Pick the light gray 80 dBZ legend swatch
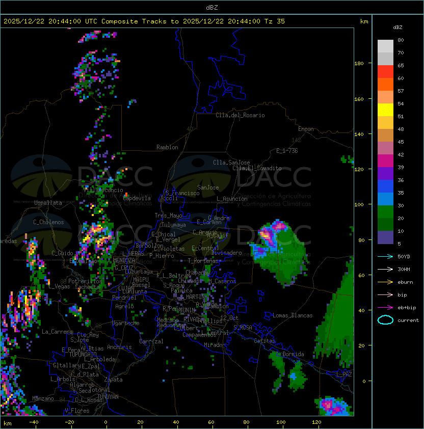The height and width of the screenshot is (429, 424). [385, 46]
